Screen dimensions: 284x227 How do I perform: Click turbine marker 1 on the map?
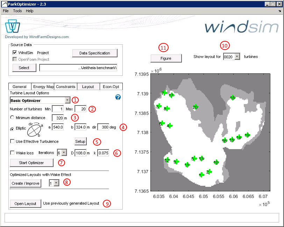(201, 175)
